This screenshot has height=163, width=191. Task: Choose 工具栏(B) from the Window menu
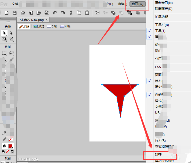pos(162,25)
